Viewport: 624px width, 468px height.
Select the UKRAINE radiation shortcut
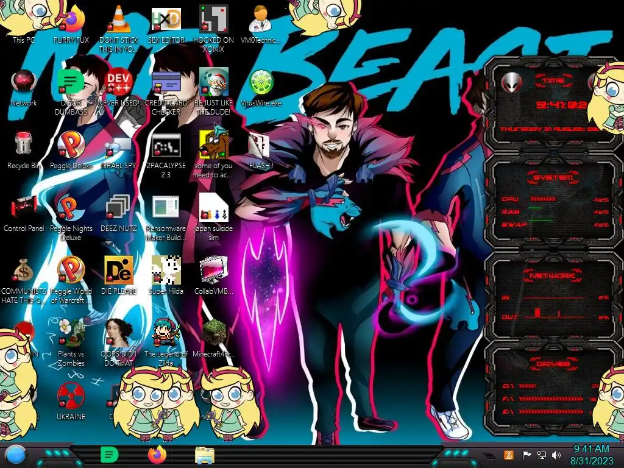click(71, 401)
